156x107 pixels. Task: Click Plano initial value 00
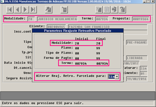(x=77, y=48)
